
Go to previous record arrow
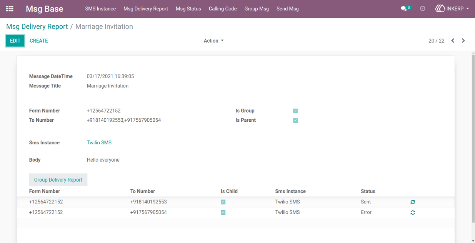[x=453, y=41]
